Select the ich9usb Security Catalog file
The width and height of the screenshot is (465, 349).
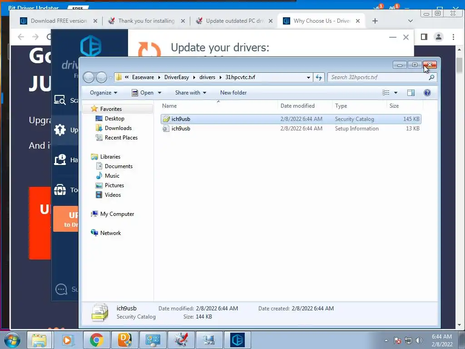[291, 119]
